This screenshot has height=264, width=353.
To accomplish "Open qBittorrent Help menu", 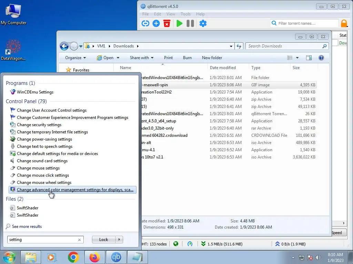I will coord(200,14).
